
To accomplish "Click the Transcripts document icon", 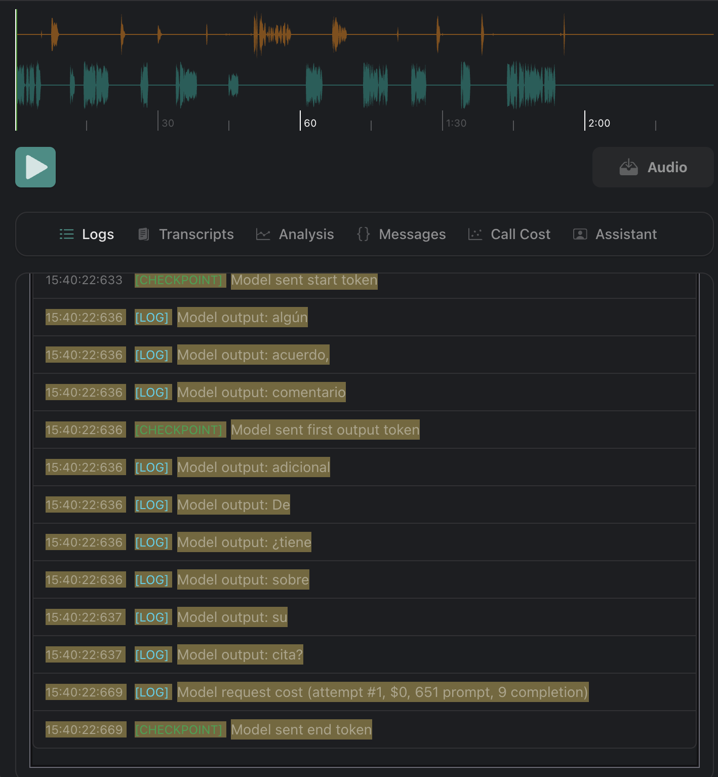I will [x=144, y=234].
